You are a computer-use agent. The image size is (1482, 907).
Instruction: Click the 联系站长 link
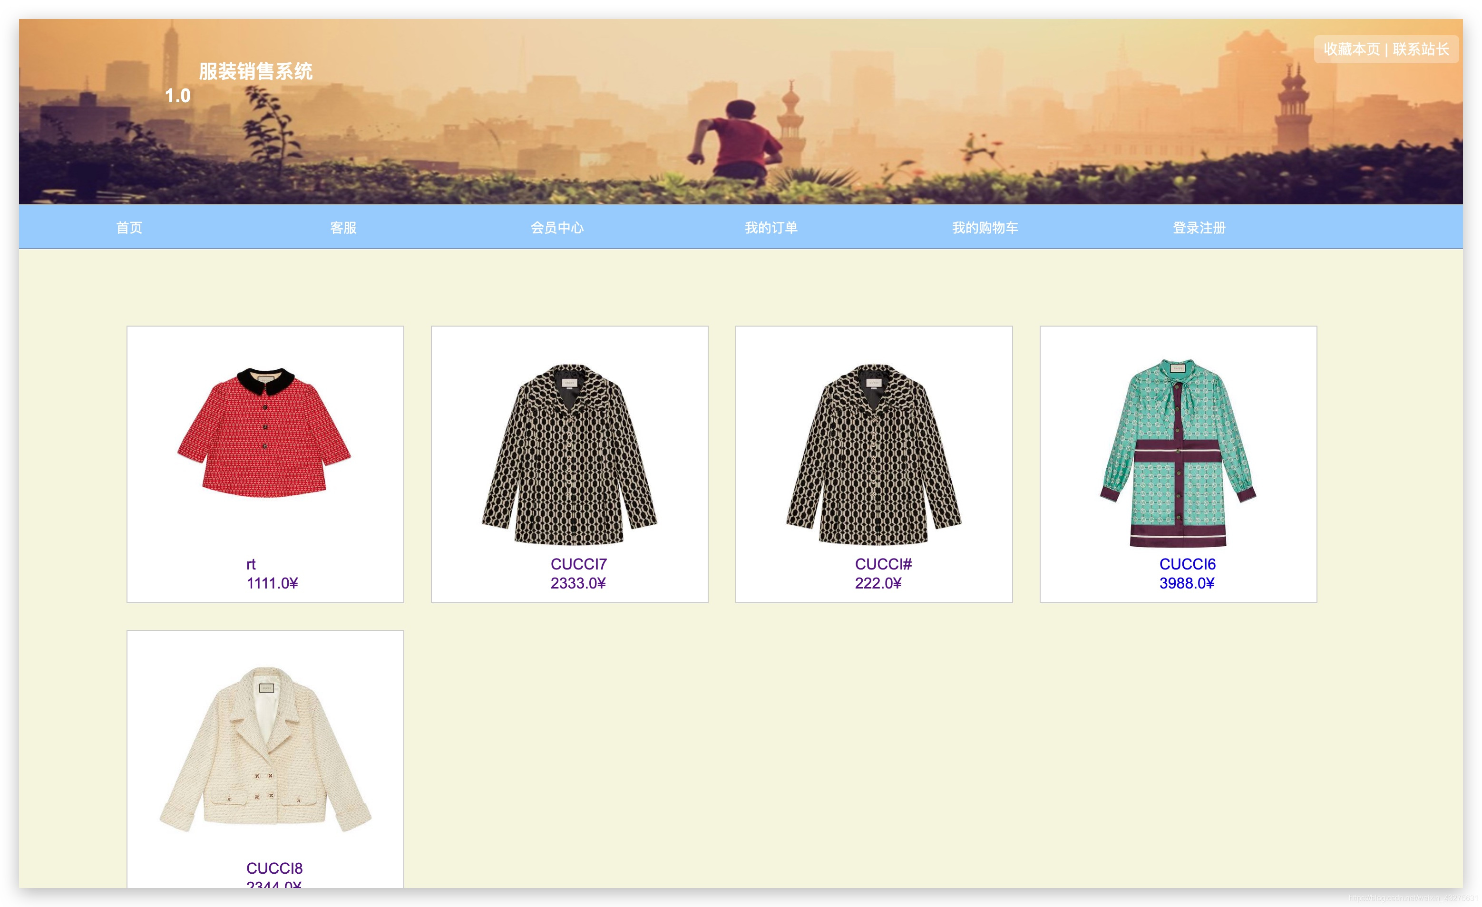pyautogui.click(x=1421, y=49)
